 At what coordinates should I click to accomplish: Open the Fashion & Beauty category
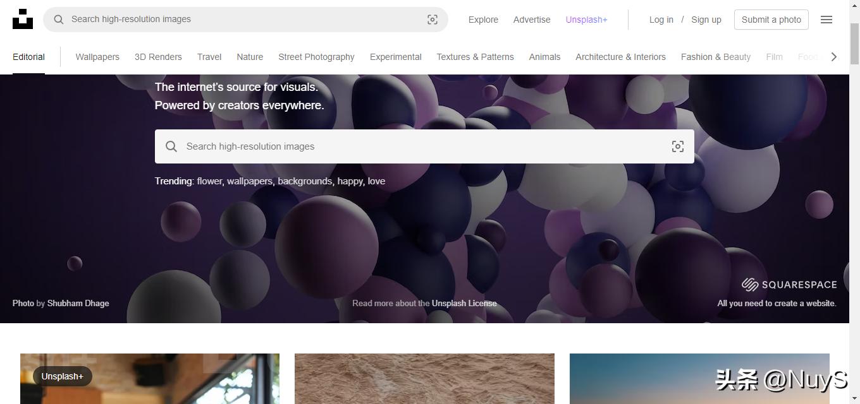tap(716, 57)
